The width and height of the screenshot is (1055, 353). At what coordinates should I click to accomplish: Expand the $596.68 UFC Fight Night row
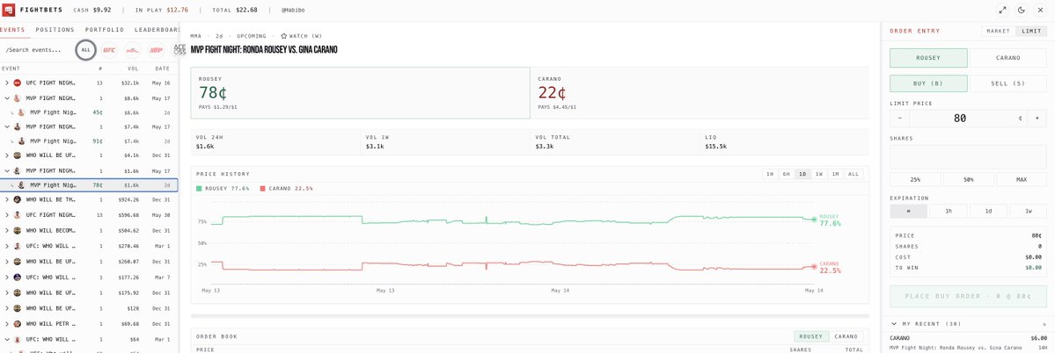[x=7, y=215]
